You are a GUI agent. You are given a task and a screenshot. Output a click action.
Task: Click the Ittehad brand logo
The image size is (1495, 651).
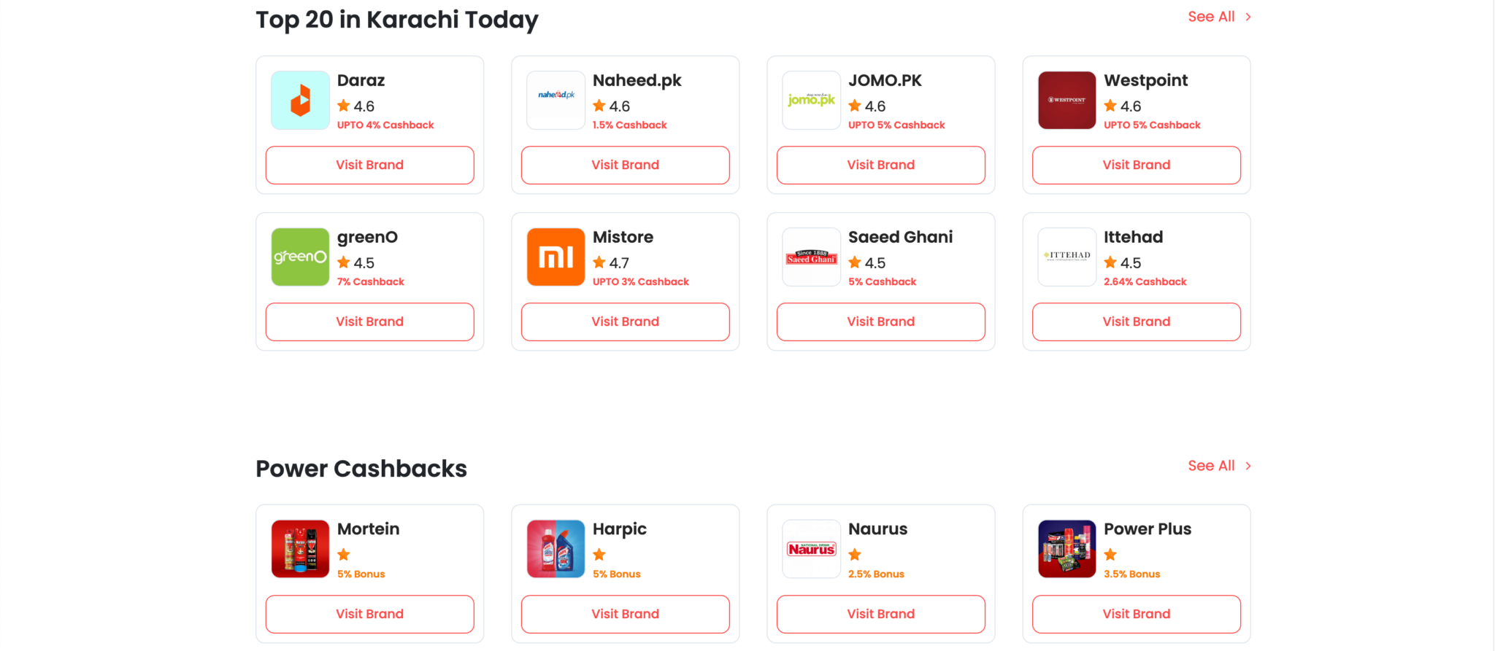[1067, 257]
